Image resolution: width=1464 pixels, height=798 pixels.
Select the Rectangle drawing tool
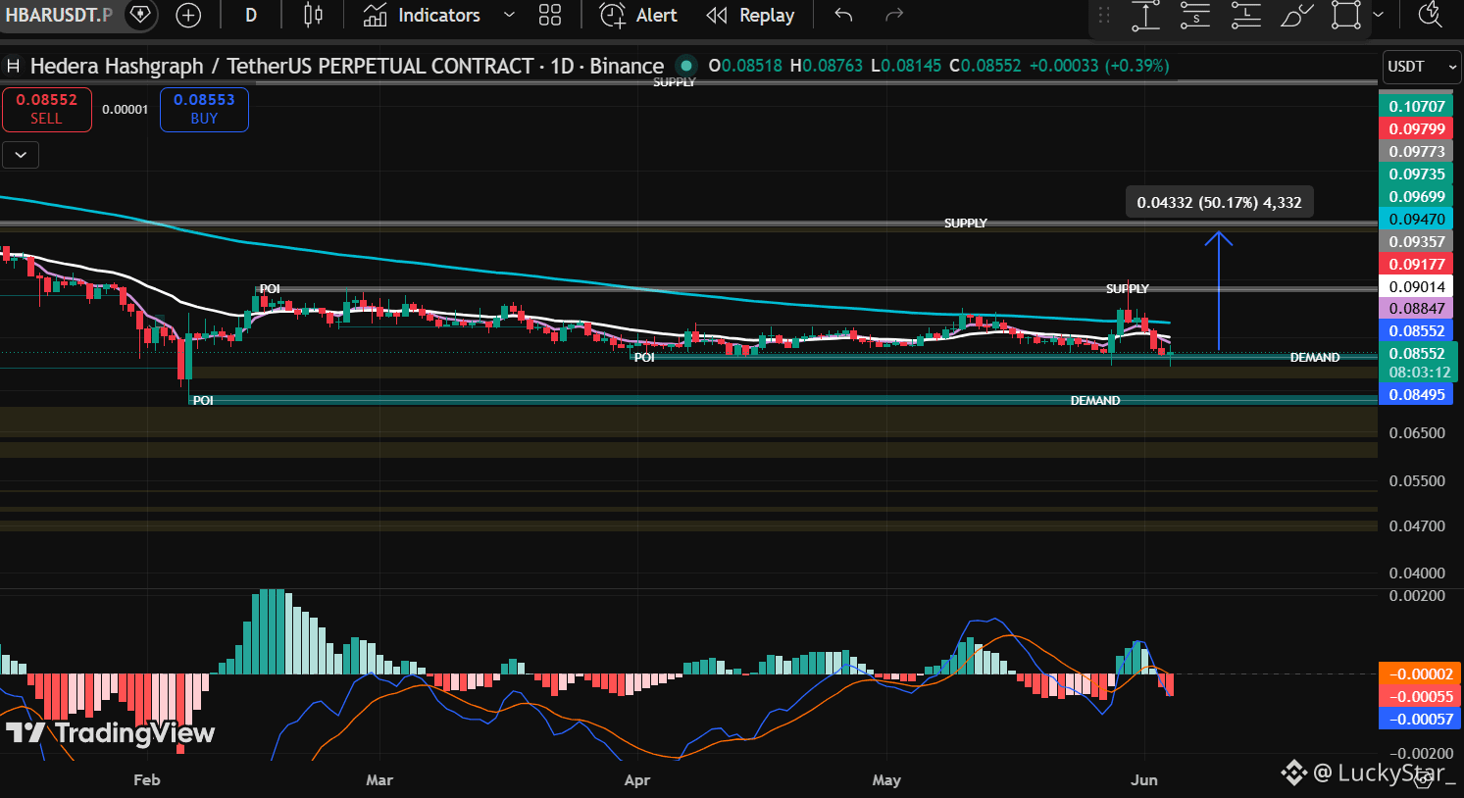point(1346,16)
